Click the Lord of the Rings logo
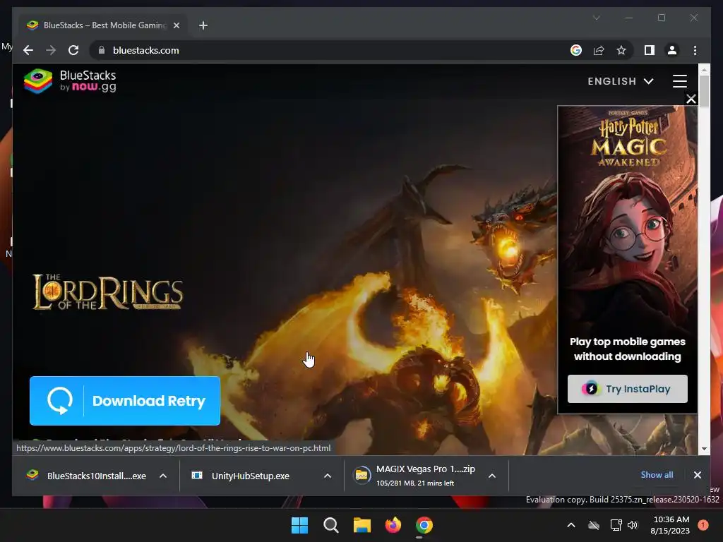This screenshot has height=542, width=723. pos(108,292)
